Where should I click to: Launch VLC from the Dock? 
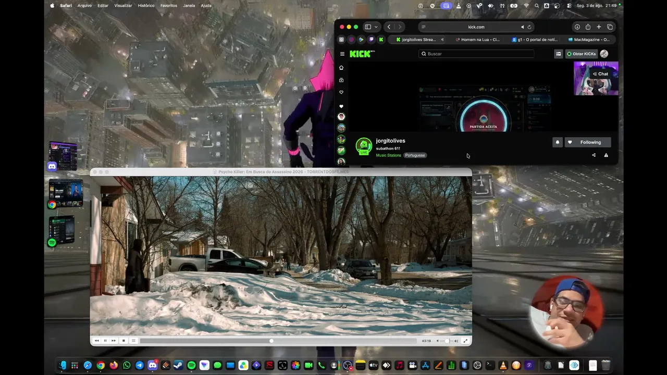click(503, 366)
